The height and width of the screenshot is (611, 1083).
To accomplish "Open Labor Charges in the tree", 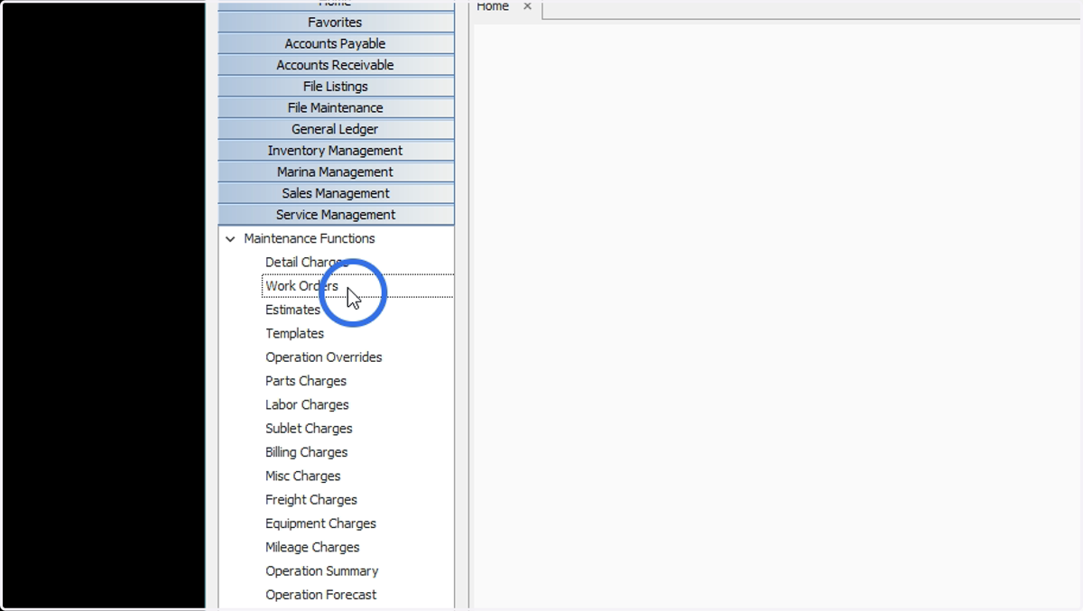I will pos(307,404).
